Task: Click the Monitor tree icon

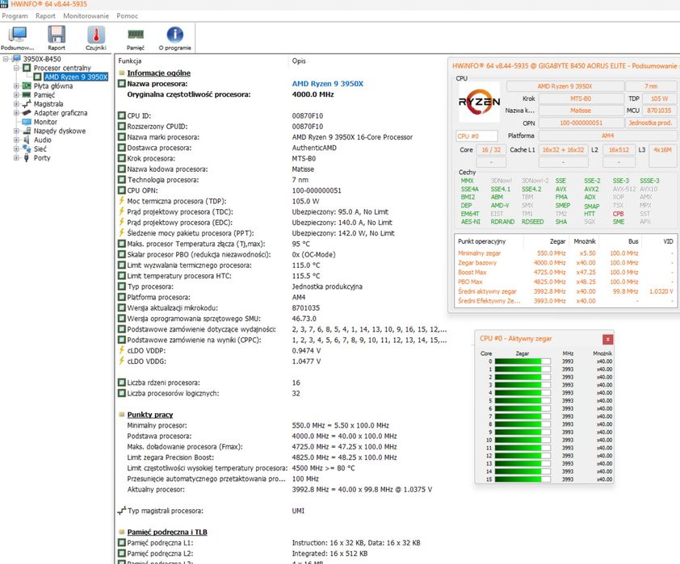Action: tap(27, 122)
